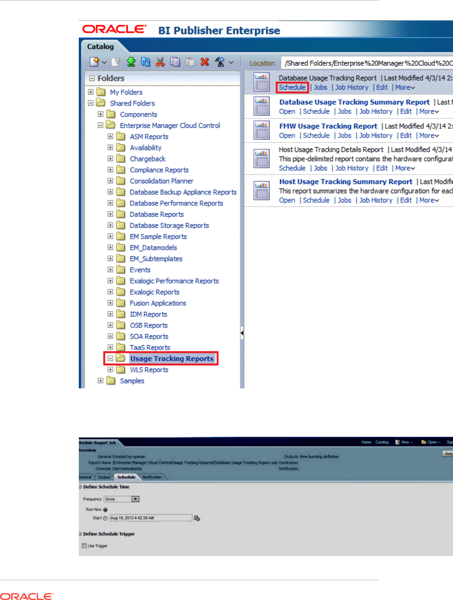
Task: Switch to Notification tab in Schedule Report Job
Action: click(x=152, y=477)
